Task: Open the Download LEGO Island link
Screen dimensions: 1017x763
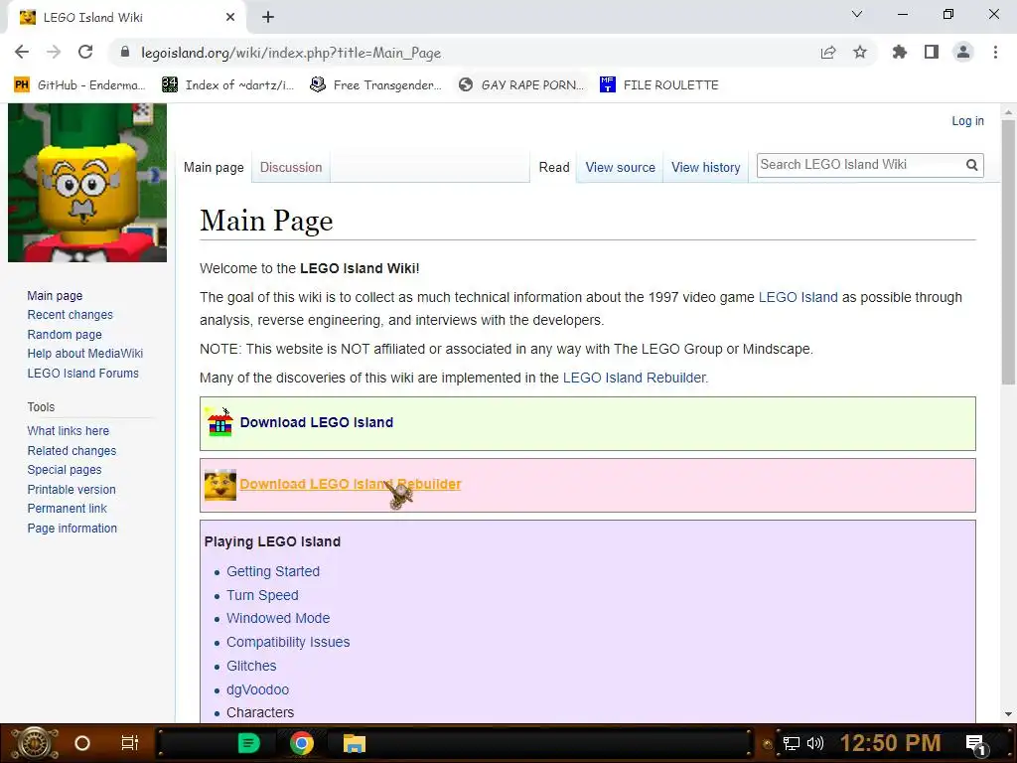Action: 317,422
